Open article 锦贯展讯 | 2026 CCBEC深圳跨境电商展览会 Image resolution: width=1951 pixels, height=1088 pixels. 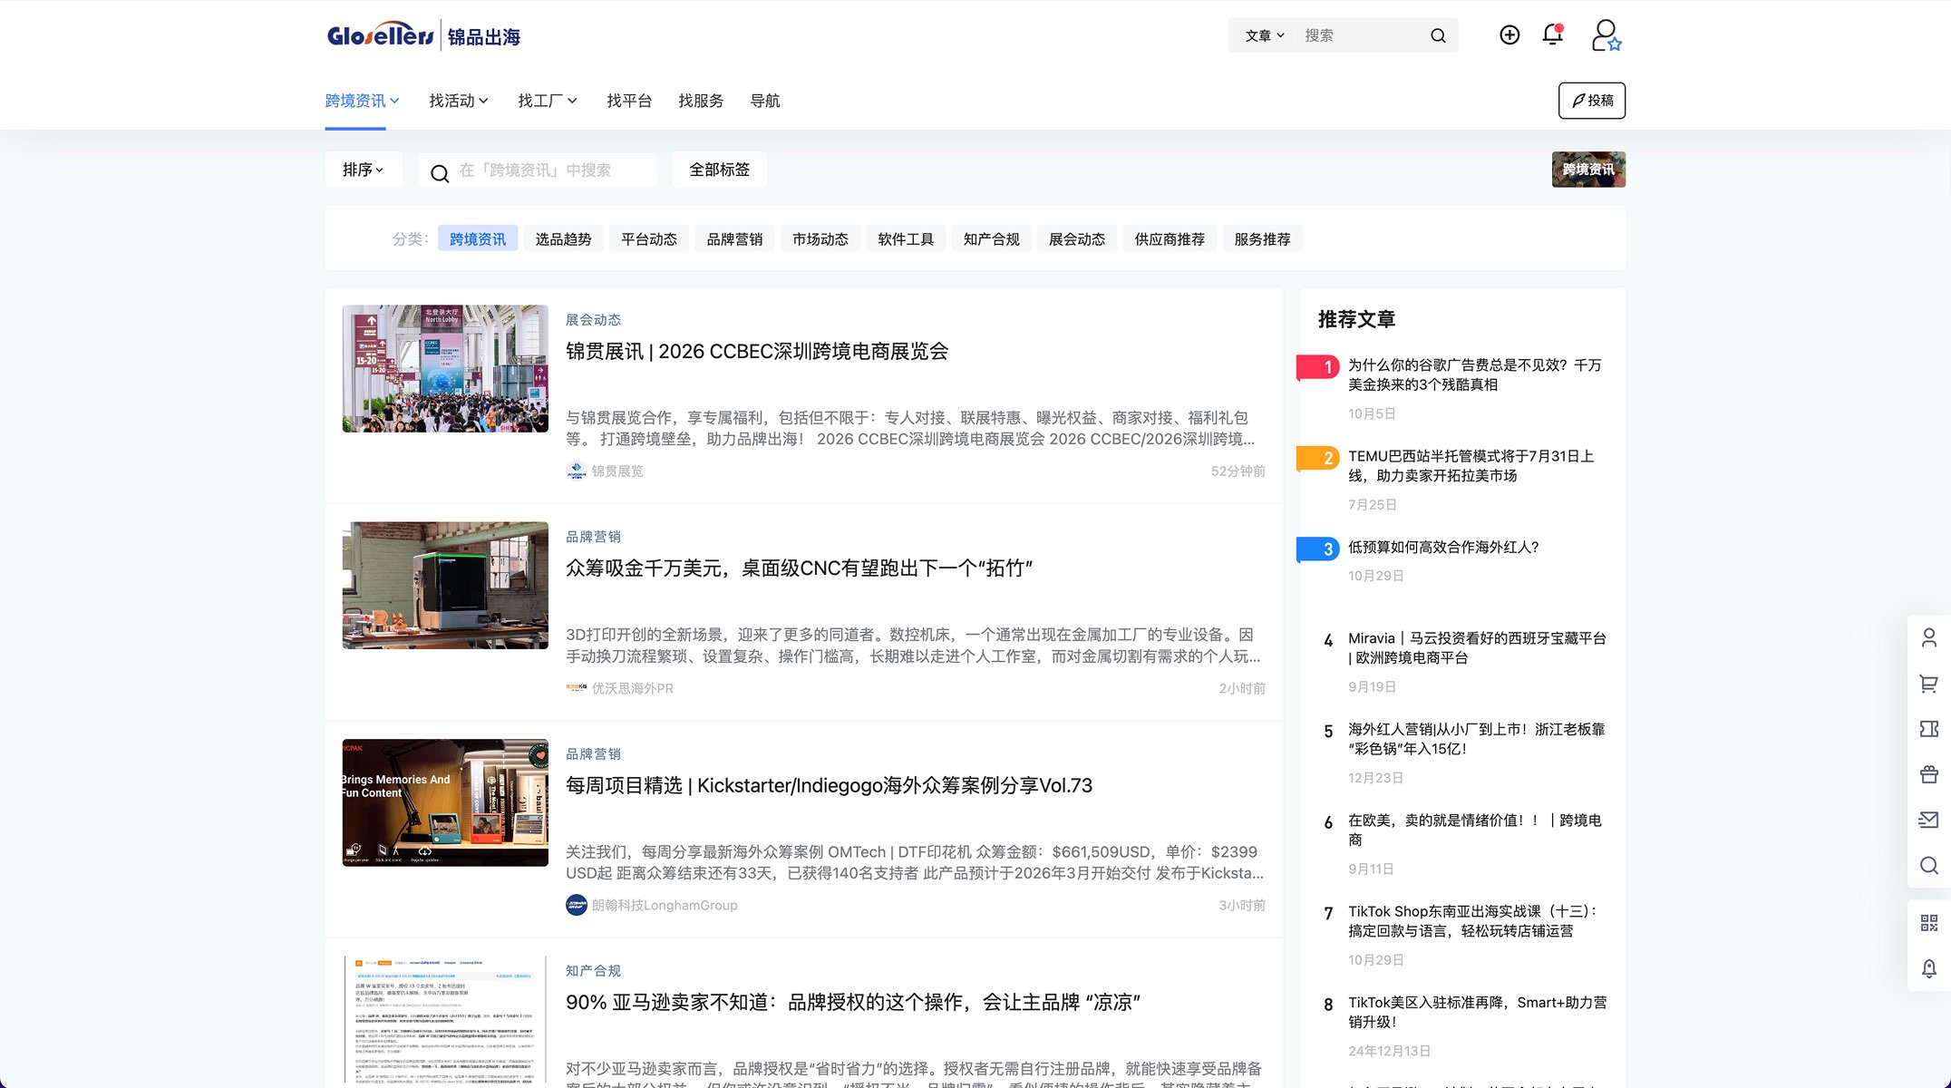[x=757, y=352]
